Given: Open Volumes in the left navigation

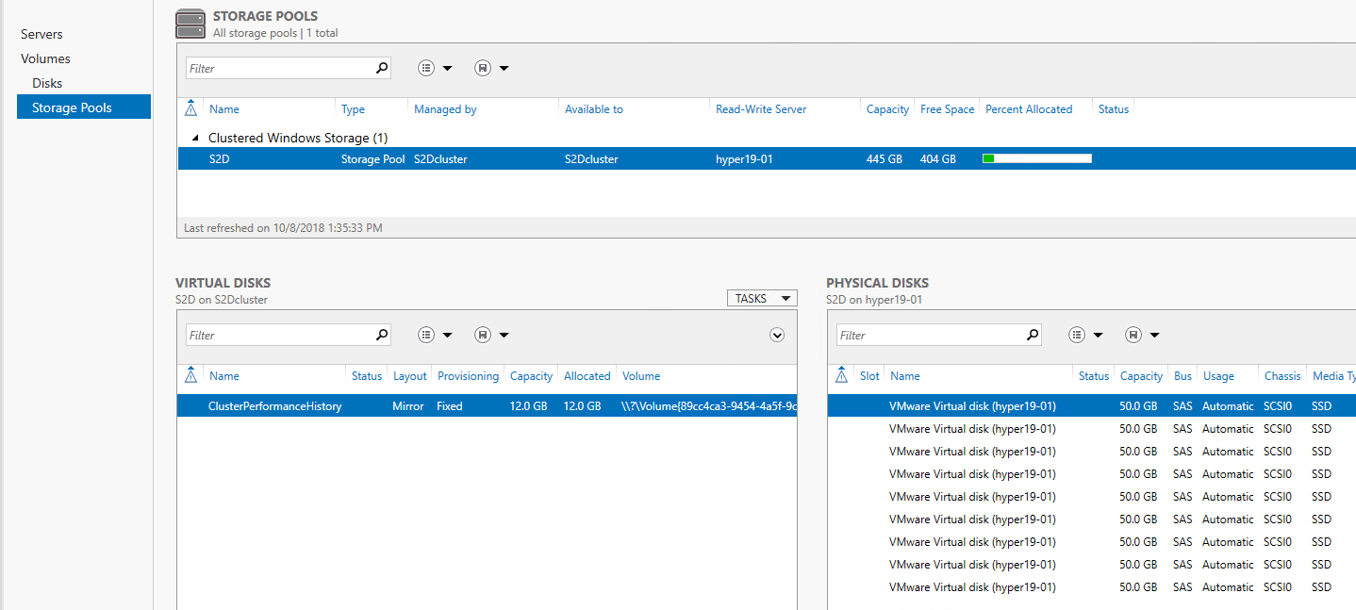Looking at the screenshot, I should (45, 58).
